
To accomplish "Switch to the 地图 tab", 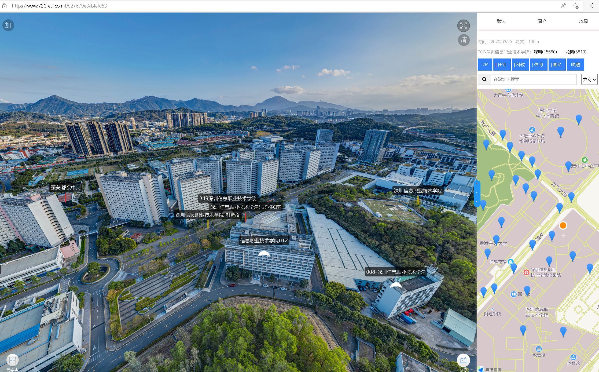I will tap(583, 21).
